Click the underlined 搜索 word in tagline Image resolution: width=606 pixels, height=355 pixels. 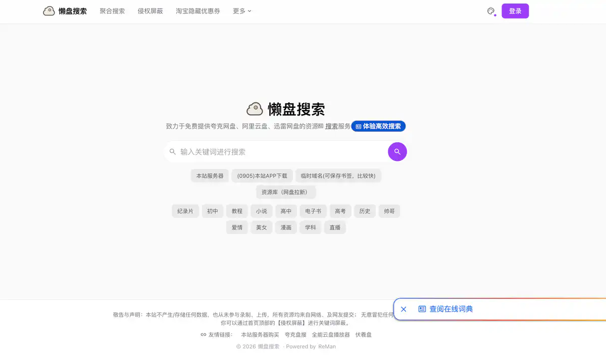pyautogui.click(x=332, y=127)
